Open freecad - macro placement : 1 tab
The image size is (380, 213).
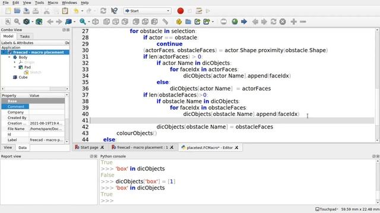pos(142,147)
